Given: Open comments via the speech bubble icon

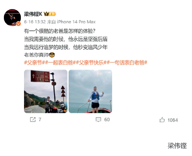Looking at the screenshot, I should coord(98,120).
